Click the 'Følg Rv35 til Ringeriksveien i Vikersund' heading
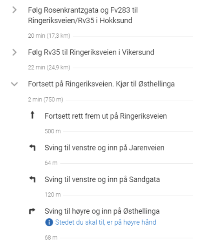The width and height of the screenshot is (201, 247). click(x=91, y=52)
